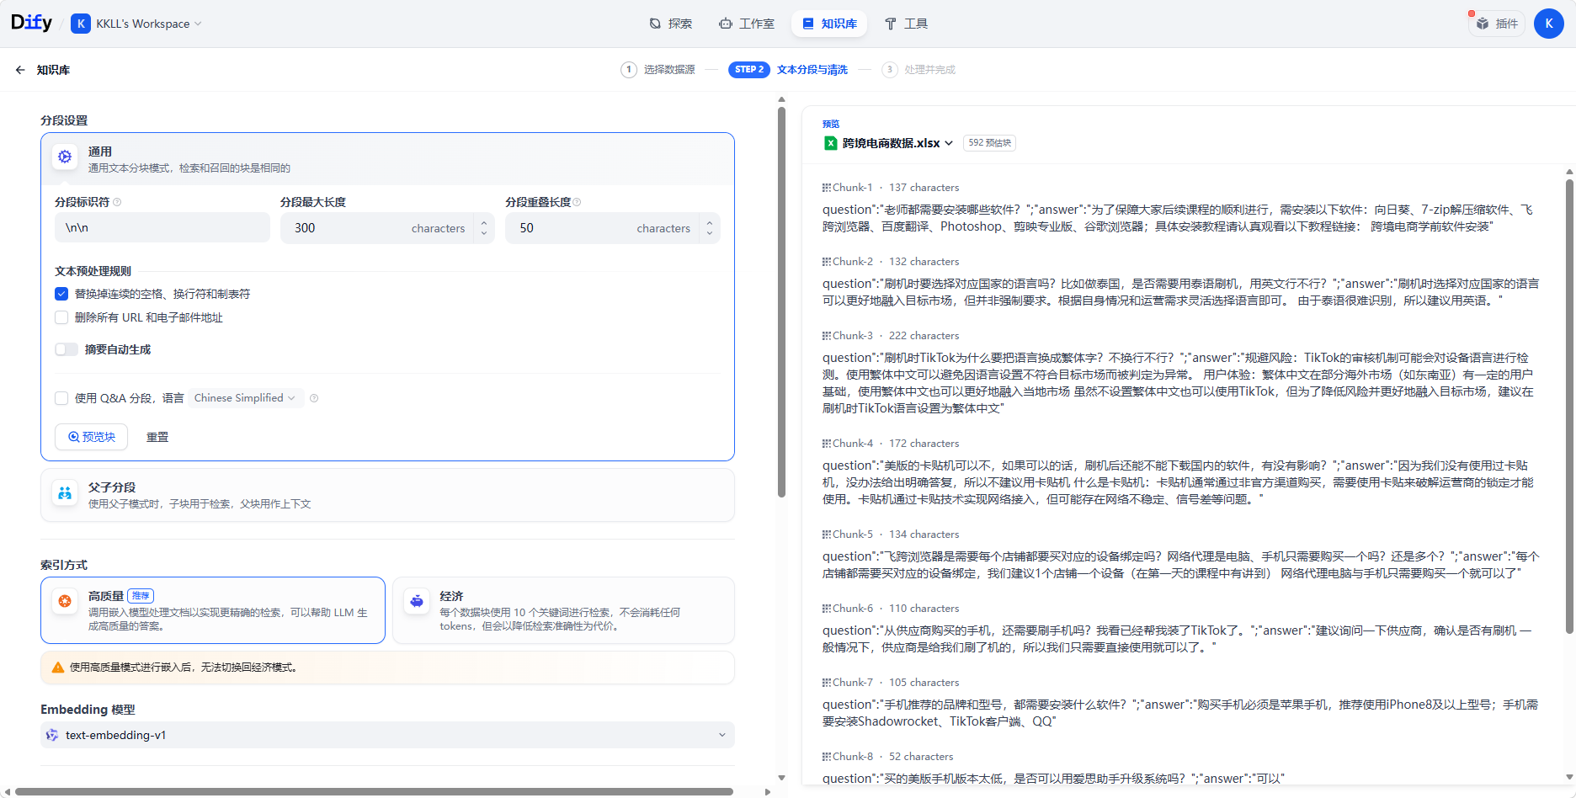Click the help icon after the language dropdown

[x=314, y=398]
